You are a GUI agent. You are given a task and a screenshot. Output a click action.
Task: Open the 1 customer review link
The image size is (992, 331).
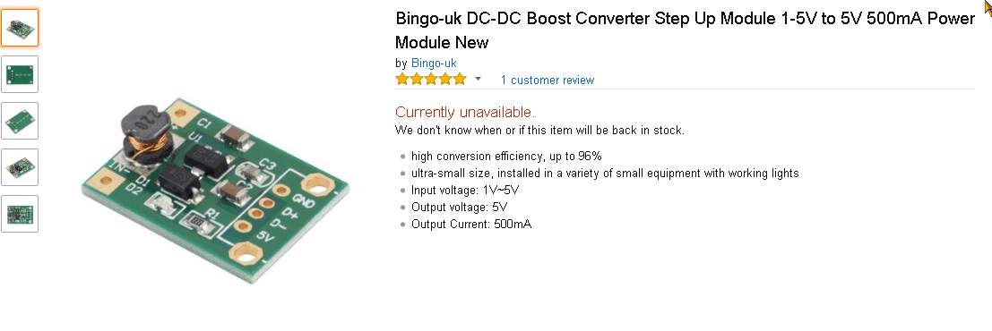click(x=548, y=81)
